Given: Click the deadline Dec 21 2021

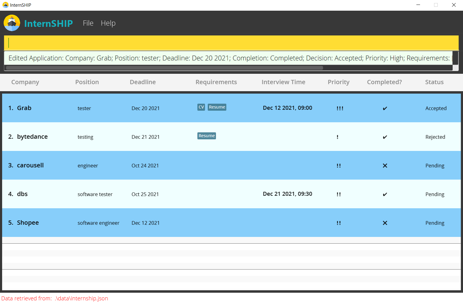Looking at the screenshot, I should point(146,137).
